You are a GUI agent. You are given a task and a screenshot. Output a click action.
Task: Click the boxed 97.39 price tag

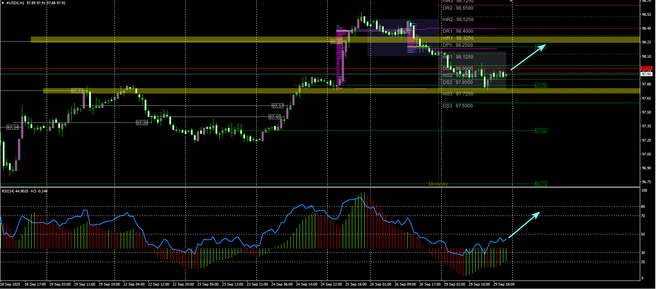coord(142,123)
